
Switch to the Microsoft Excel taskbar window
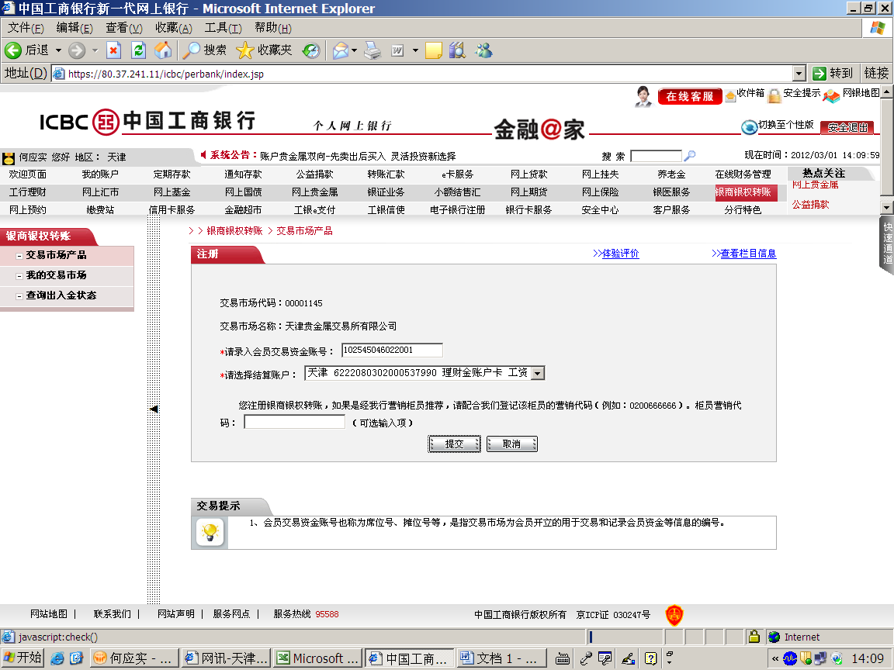317,658
